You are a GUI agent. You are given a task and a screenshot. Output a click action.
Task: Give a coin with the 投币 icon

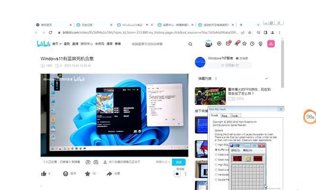coord(65,173)
